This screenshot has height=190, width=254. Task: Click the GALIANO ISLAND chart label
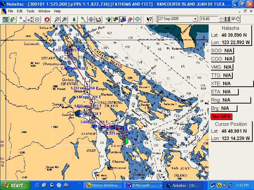coord(108,59)
